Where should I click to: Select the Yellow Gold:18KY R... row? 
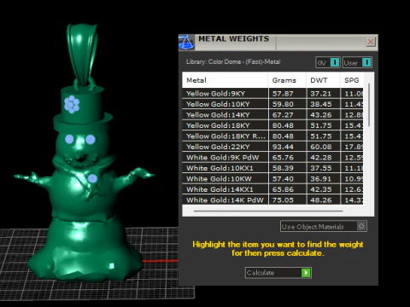coord(272,136)
